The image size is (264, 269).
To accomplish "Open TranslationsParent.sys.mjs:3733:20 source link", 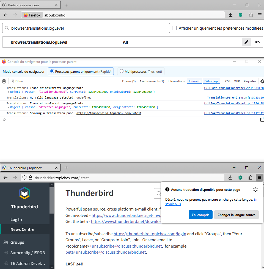I will [x=235, y=97].
